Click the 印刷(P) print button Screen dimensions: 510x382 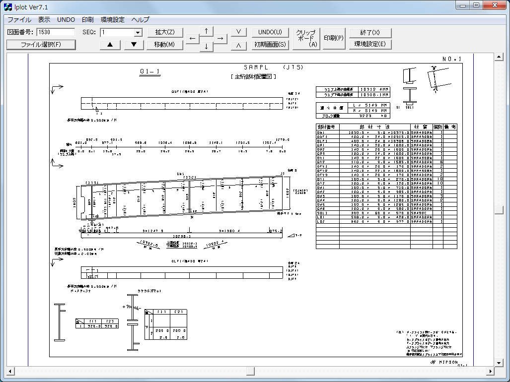334,38
